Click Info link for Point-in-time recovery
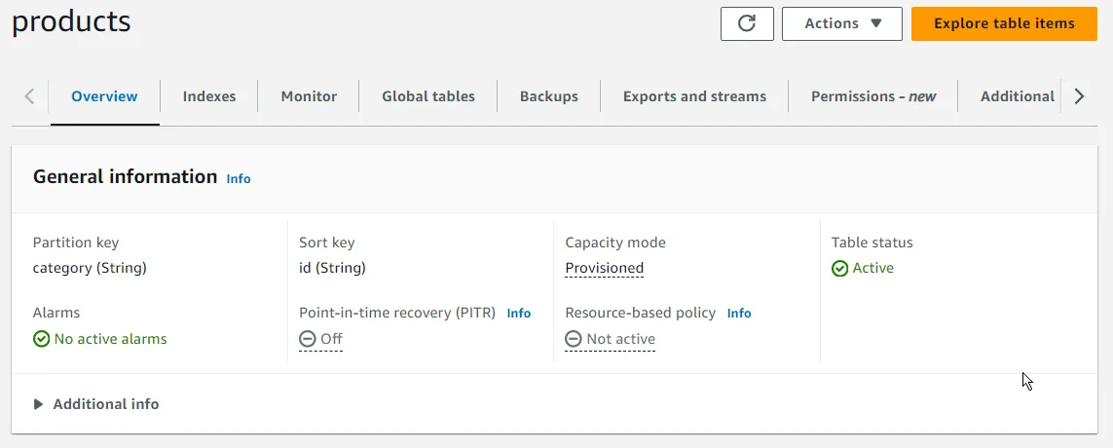 point(519,314)
